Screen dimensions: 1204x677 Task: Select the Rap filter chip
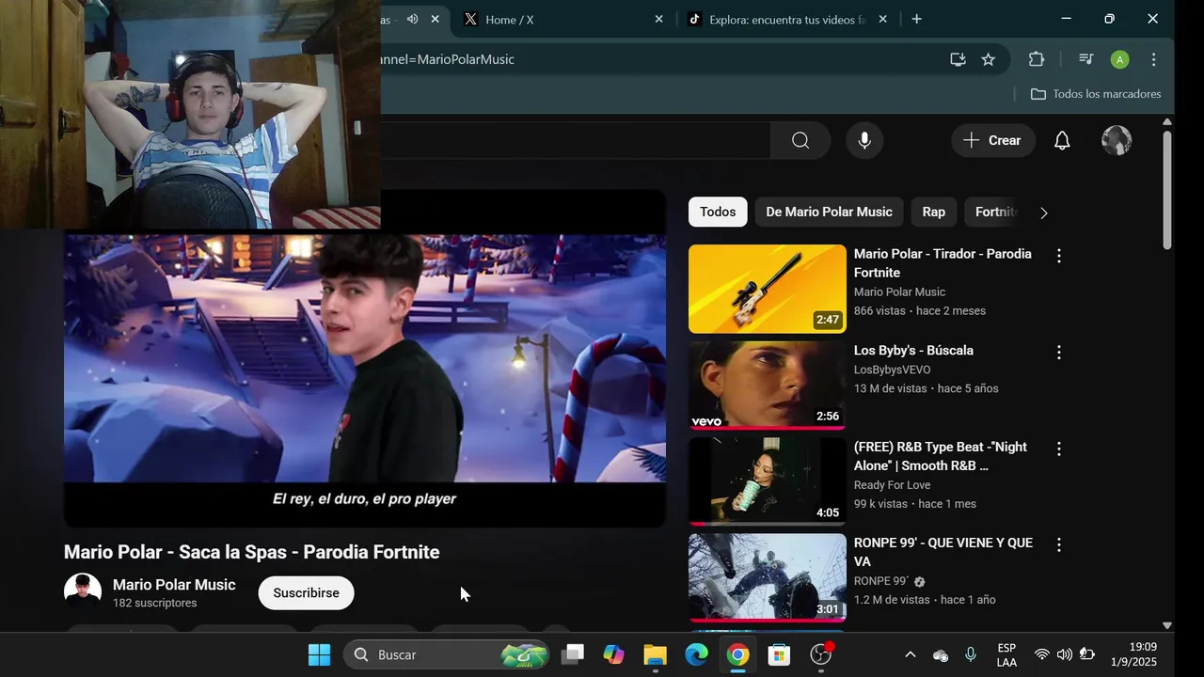click(934, 212)
